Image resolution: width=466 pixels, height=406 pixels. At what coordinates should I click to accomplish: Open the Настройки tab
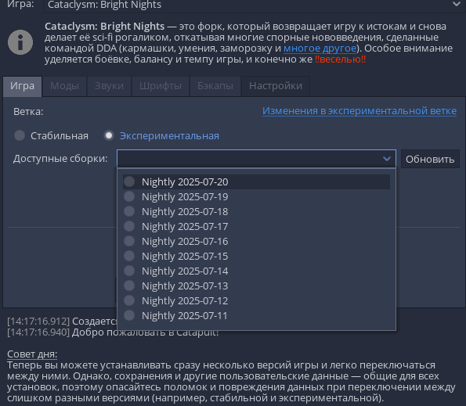point(276,86)
